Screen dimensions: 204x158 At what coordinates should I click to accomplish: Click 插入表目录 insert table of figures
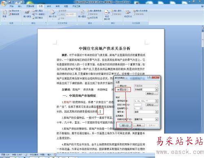click(94, 11)
